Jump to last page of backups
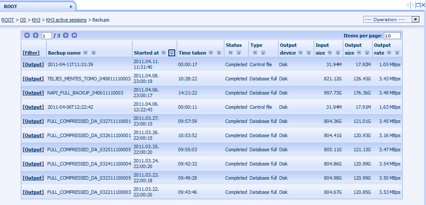 [x=74, y=35]
